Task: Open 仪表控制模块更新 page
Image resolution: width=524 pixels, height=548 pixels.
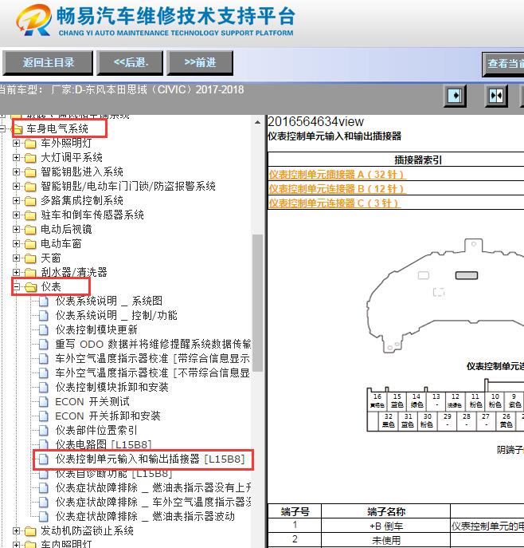Action: click(96, 329)
